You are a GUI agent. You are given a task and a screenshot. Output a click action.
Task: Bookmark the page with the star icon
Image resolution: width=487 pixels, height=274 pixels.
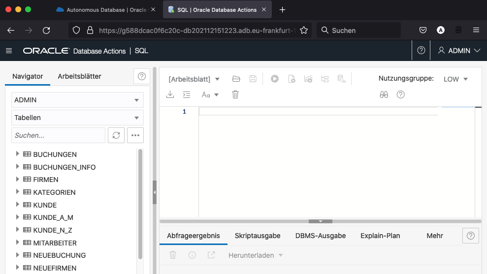(x=304, y=30)
